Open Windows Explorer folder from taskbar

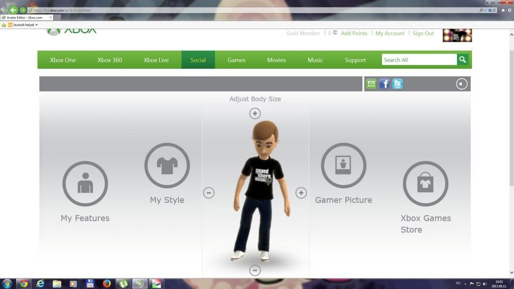[57, 283]
